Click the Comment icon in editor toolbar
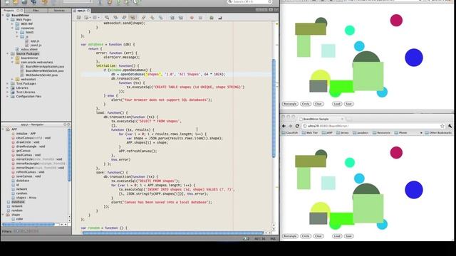The height and width of the screenshot is (256, 456). click(x=212, y=18)
